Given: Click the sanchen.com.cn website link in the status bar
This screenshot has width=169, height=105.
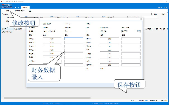Looking at the screenshot, I should pos(109,103).
